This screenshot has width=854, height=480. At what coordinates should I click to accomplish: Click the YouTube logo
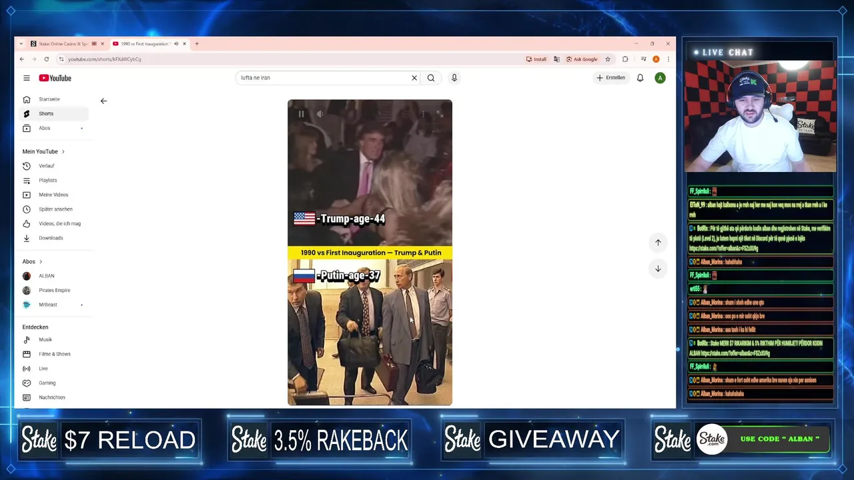point(55,78)
